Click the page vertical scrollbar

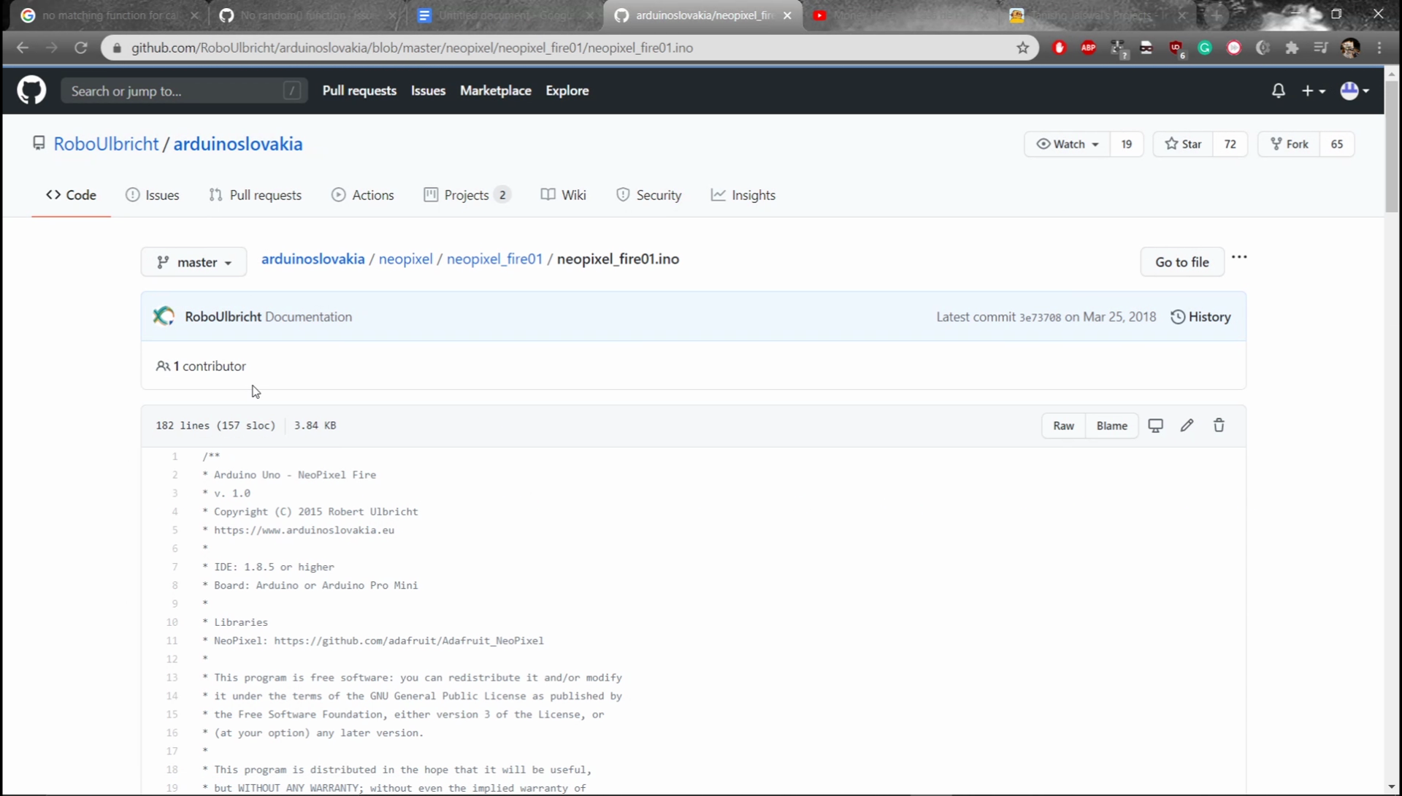[1392, 146]
